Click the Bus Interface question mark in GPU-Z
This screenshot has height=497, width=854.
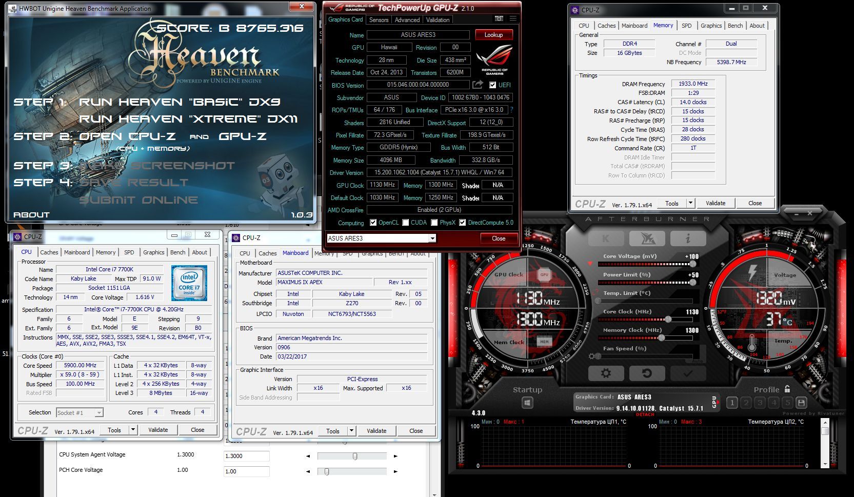tap(511, 110)
